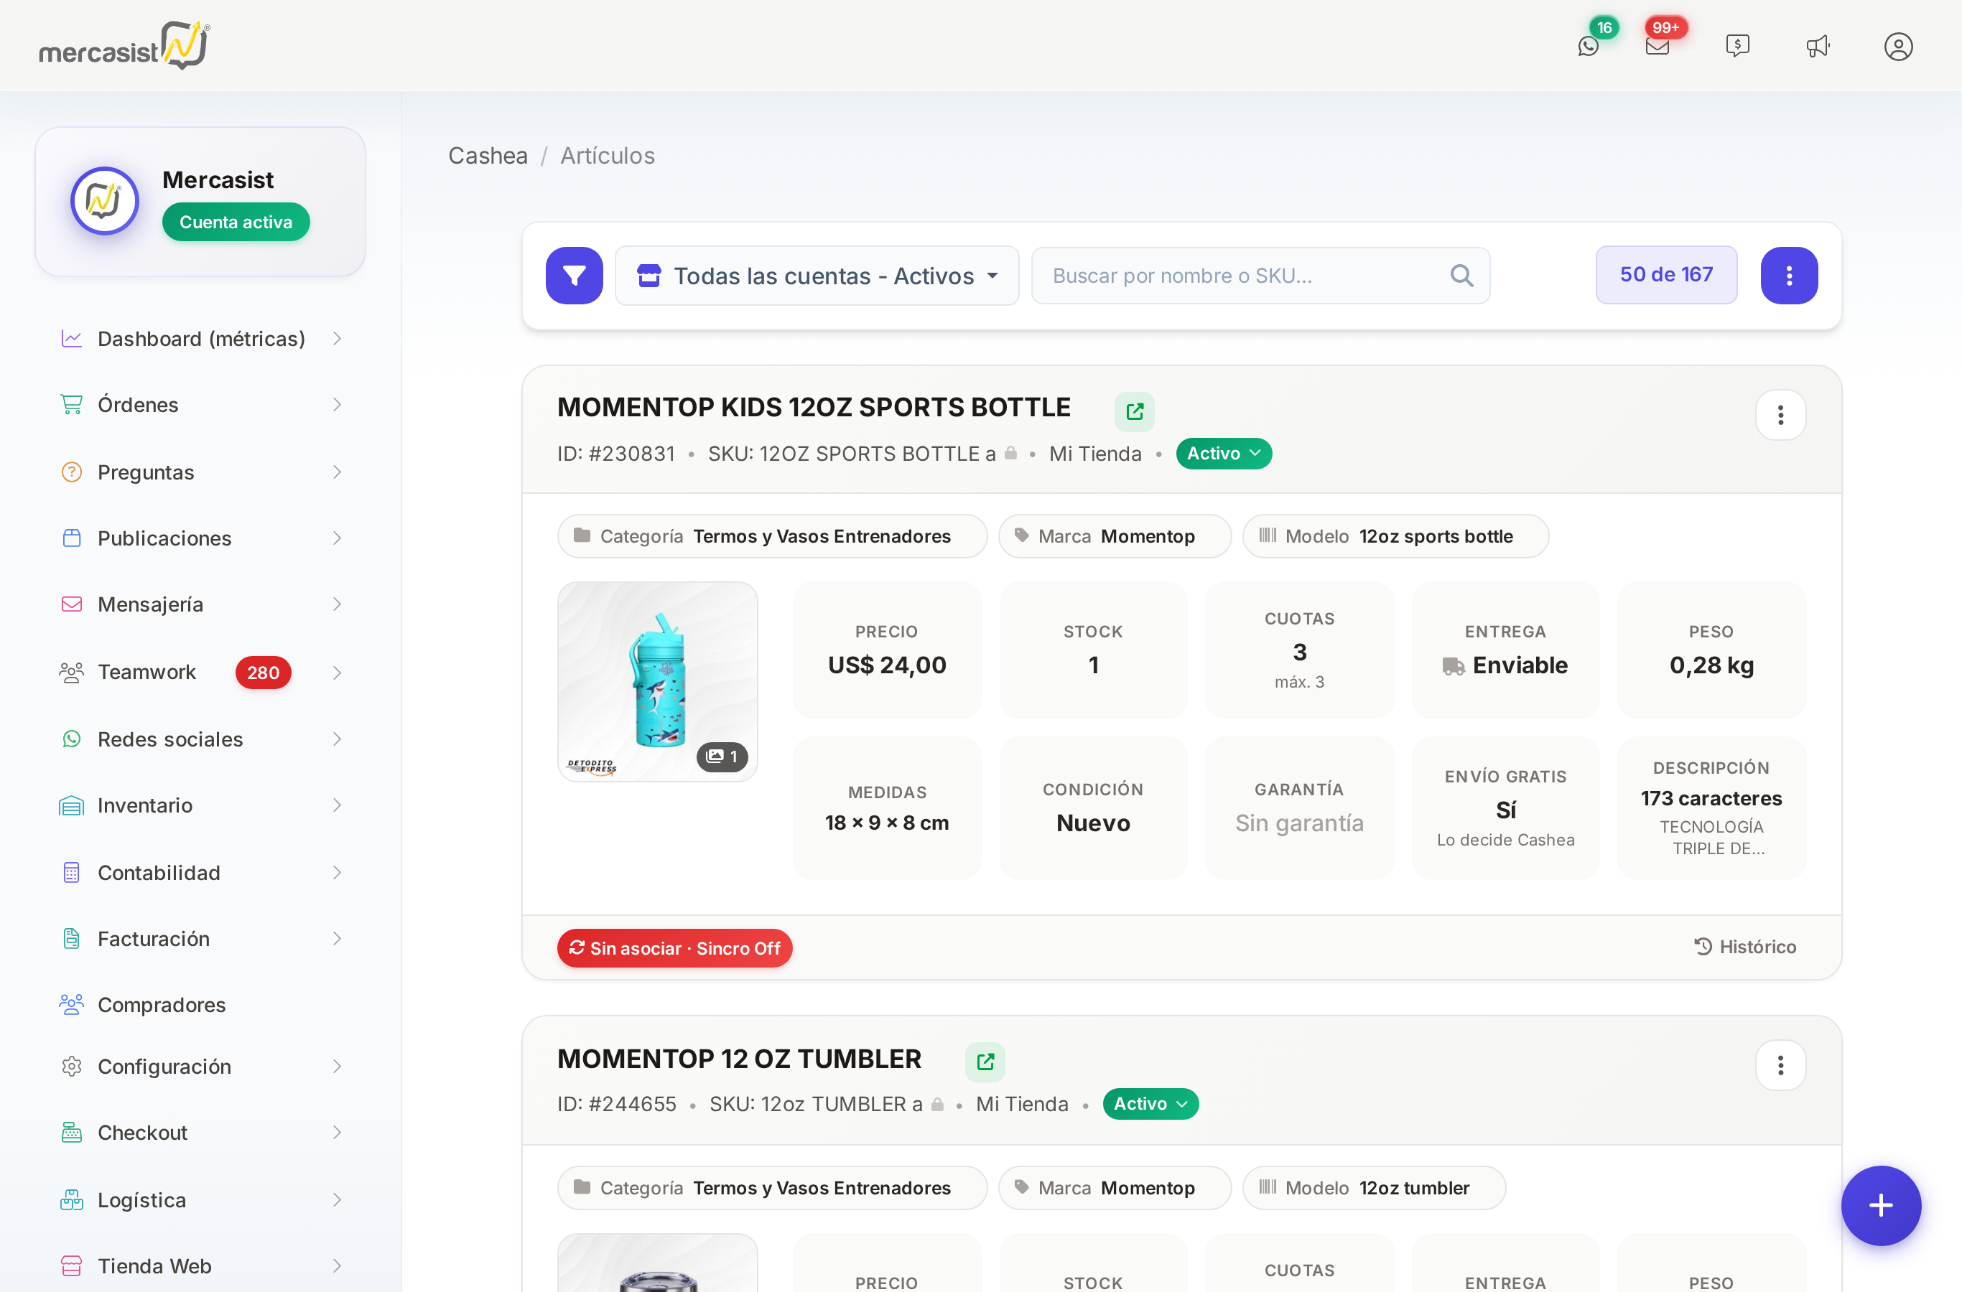Open Activo status dropdown on Sports Bottle

(1223, 453)
